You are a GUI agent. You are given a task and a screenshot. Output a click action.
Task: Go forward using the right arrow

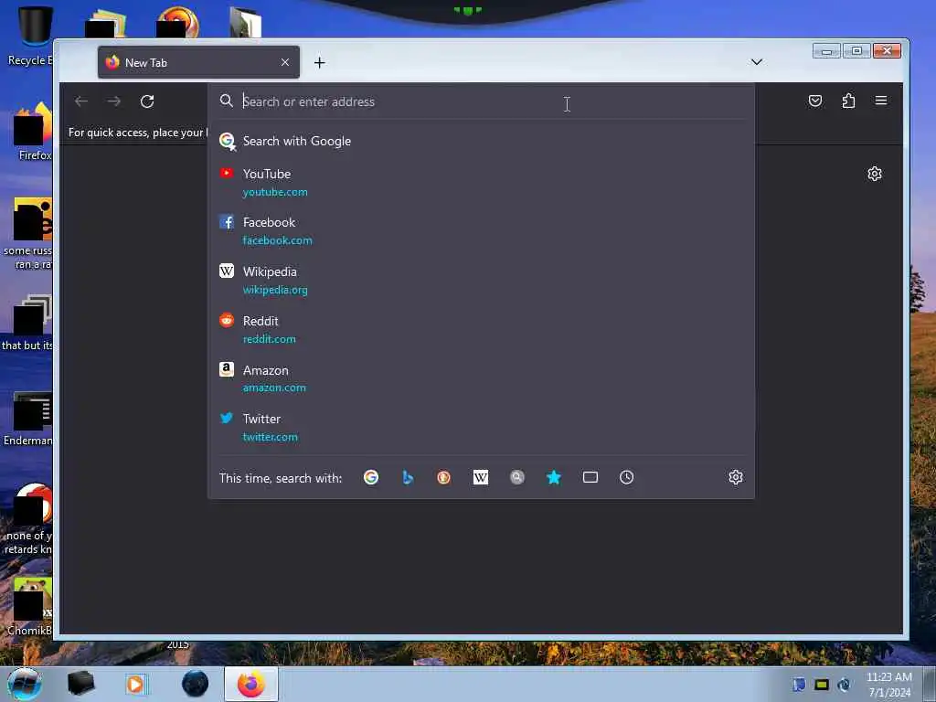(114, 101)
